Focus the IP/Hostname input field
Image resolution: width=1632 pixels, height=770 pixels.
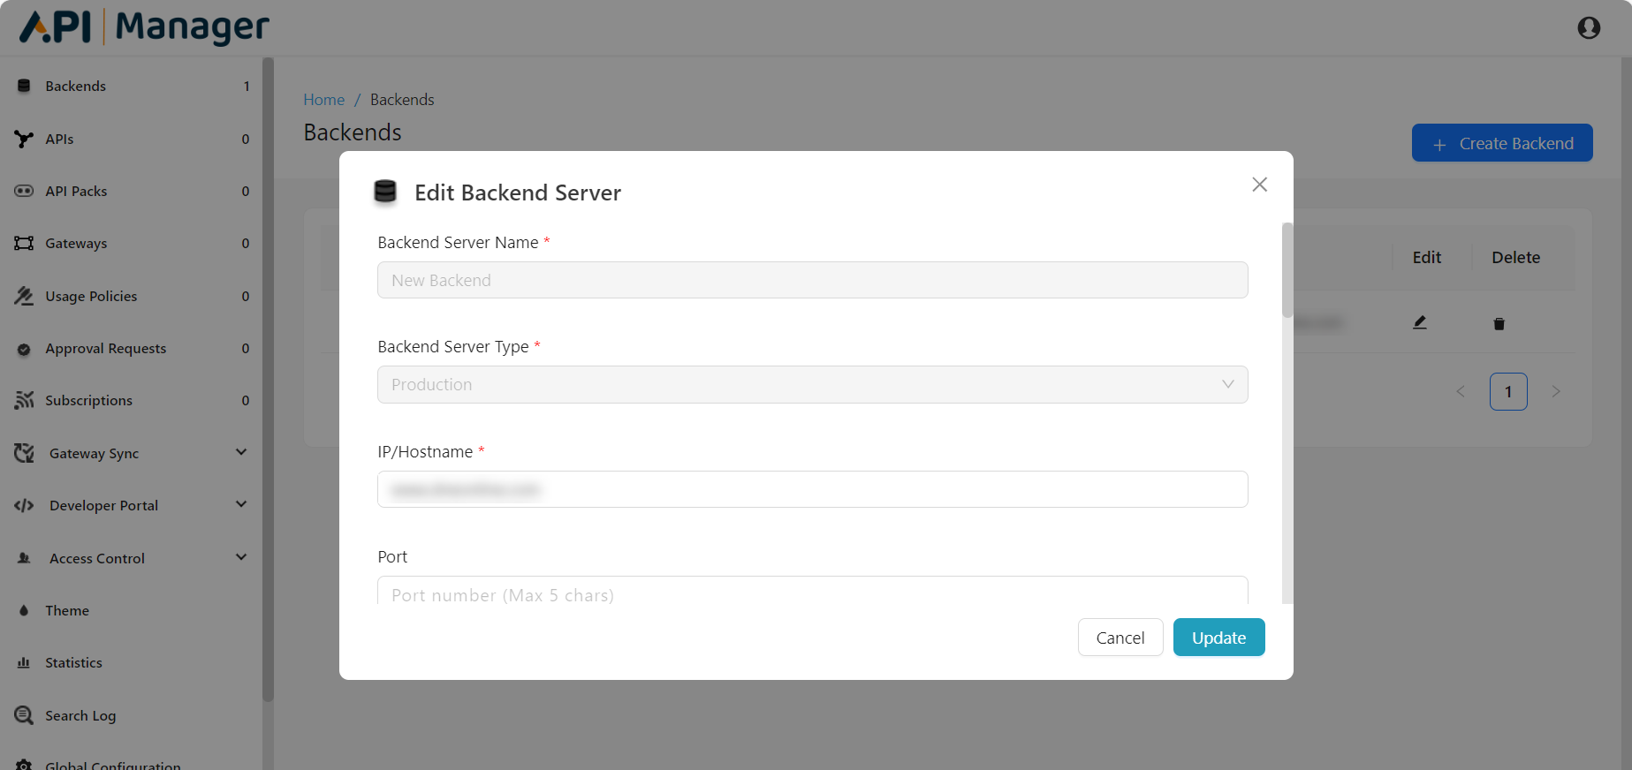tap(812, 489)
